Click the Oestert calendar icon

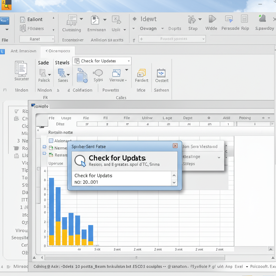[161, 73]
